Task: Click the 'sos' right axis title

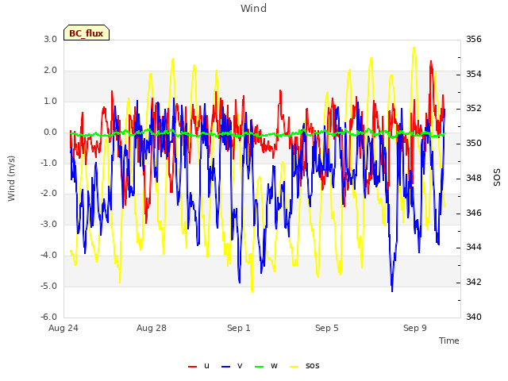Action: 497,177
